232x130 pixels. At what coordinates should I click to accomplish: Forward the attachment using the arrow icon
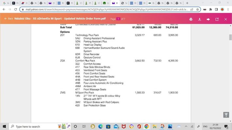tap(208, 19)
